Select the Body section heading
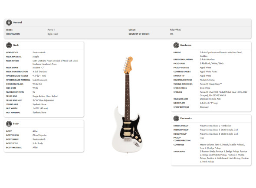 click(16, 124)
